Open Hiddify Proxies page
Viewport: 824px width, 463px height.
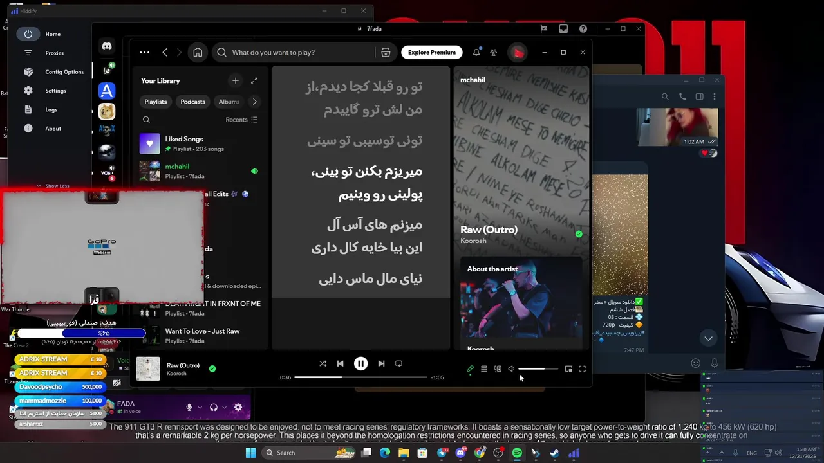coord(54,53)
